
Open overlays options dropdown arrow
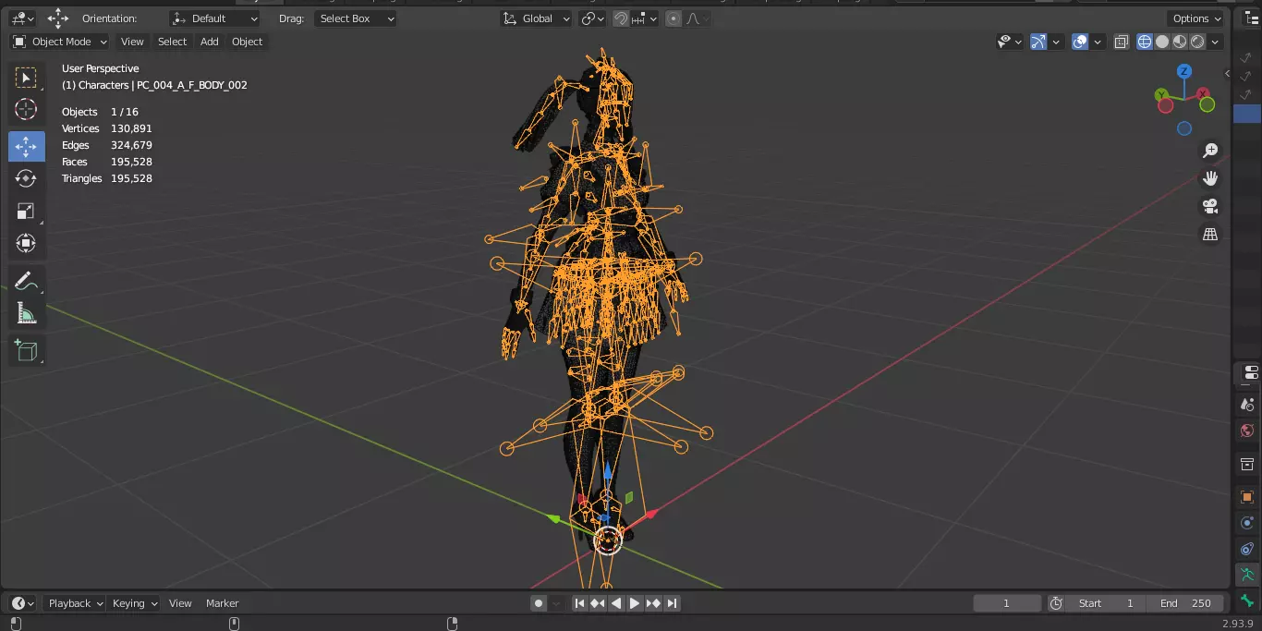[x=1098, y=42]
